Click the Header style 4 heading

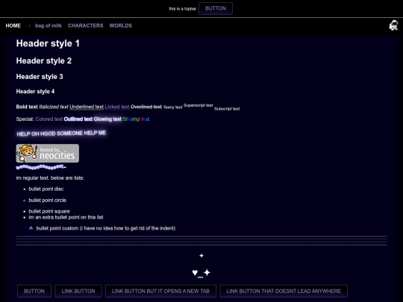pyautogui.click(x=36, y=92)
